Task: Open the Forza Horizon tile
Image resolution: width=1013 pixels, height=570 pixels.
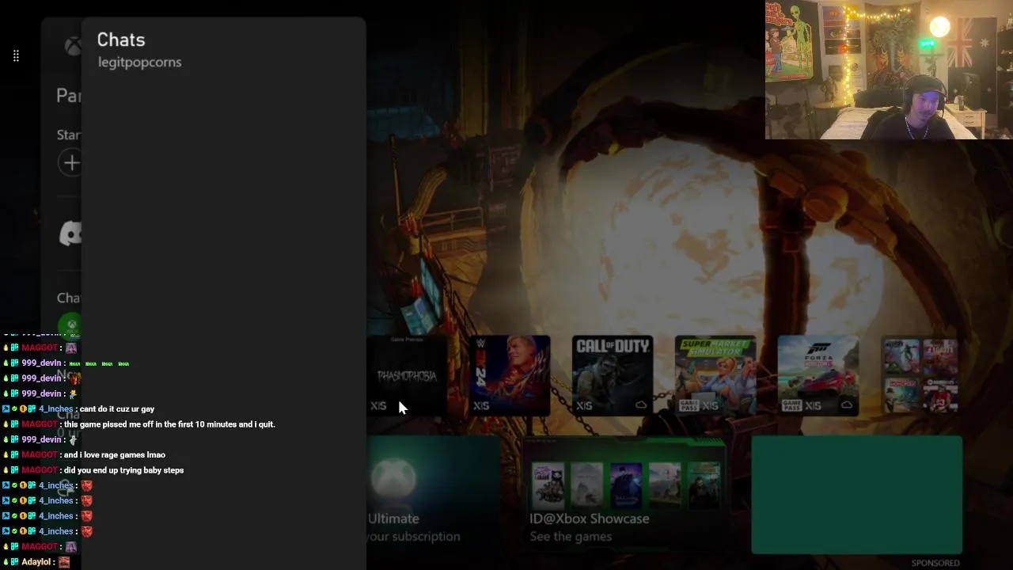Action: coord(818,375)
